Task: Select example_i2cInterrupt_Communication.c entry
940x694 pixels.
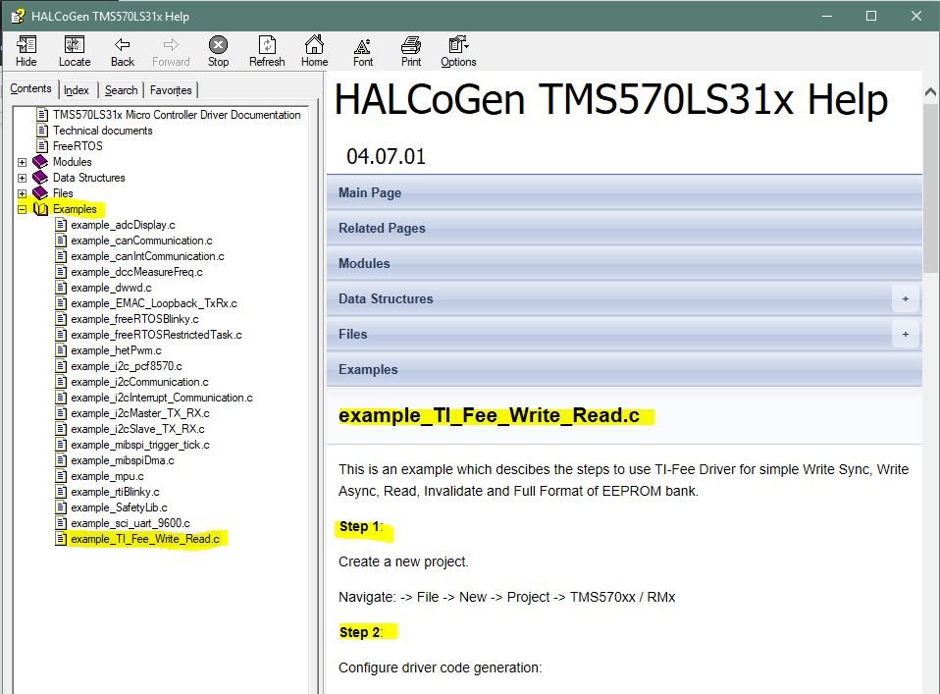Action: click(162, 398)
